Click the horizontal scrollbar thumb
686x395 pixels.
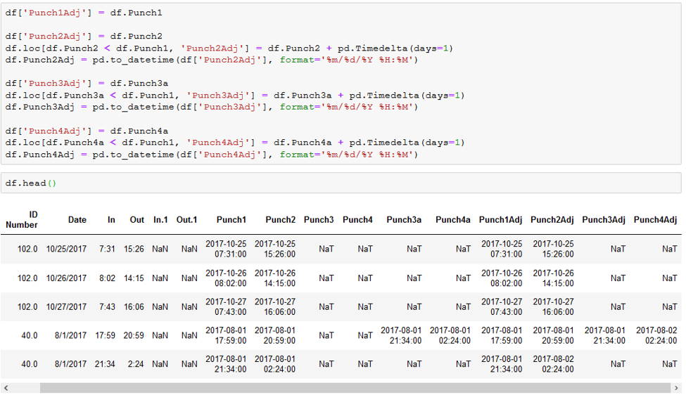pos(355,388)
